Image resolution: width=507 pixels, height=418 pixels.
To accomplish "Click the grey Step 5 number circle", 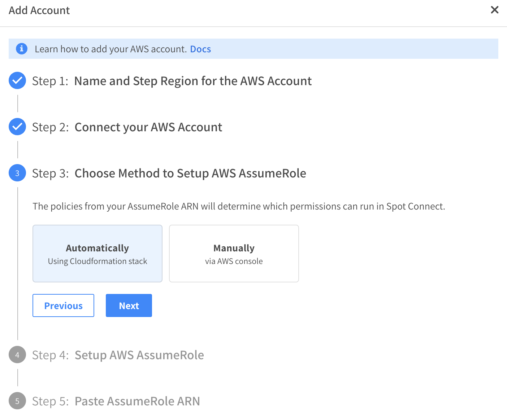I will [x=17, y=401].
